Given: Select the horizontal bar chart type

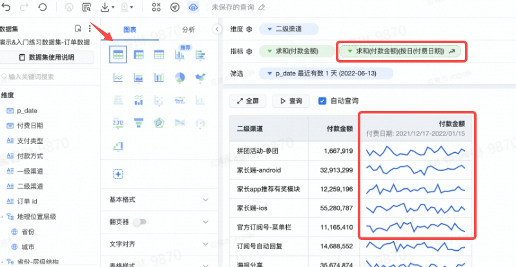Looking at the screenshot, I should [200, 55].
